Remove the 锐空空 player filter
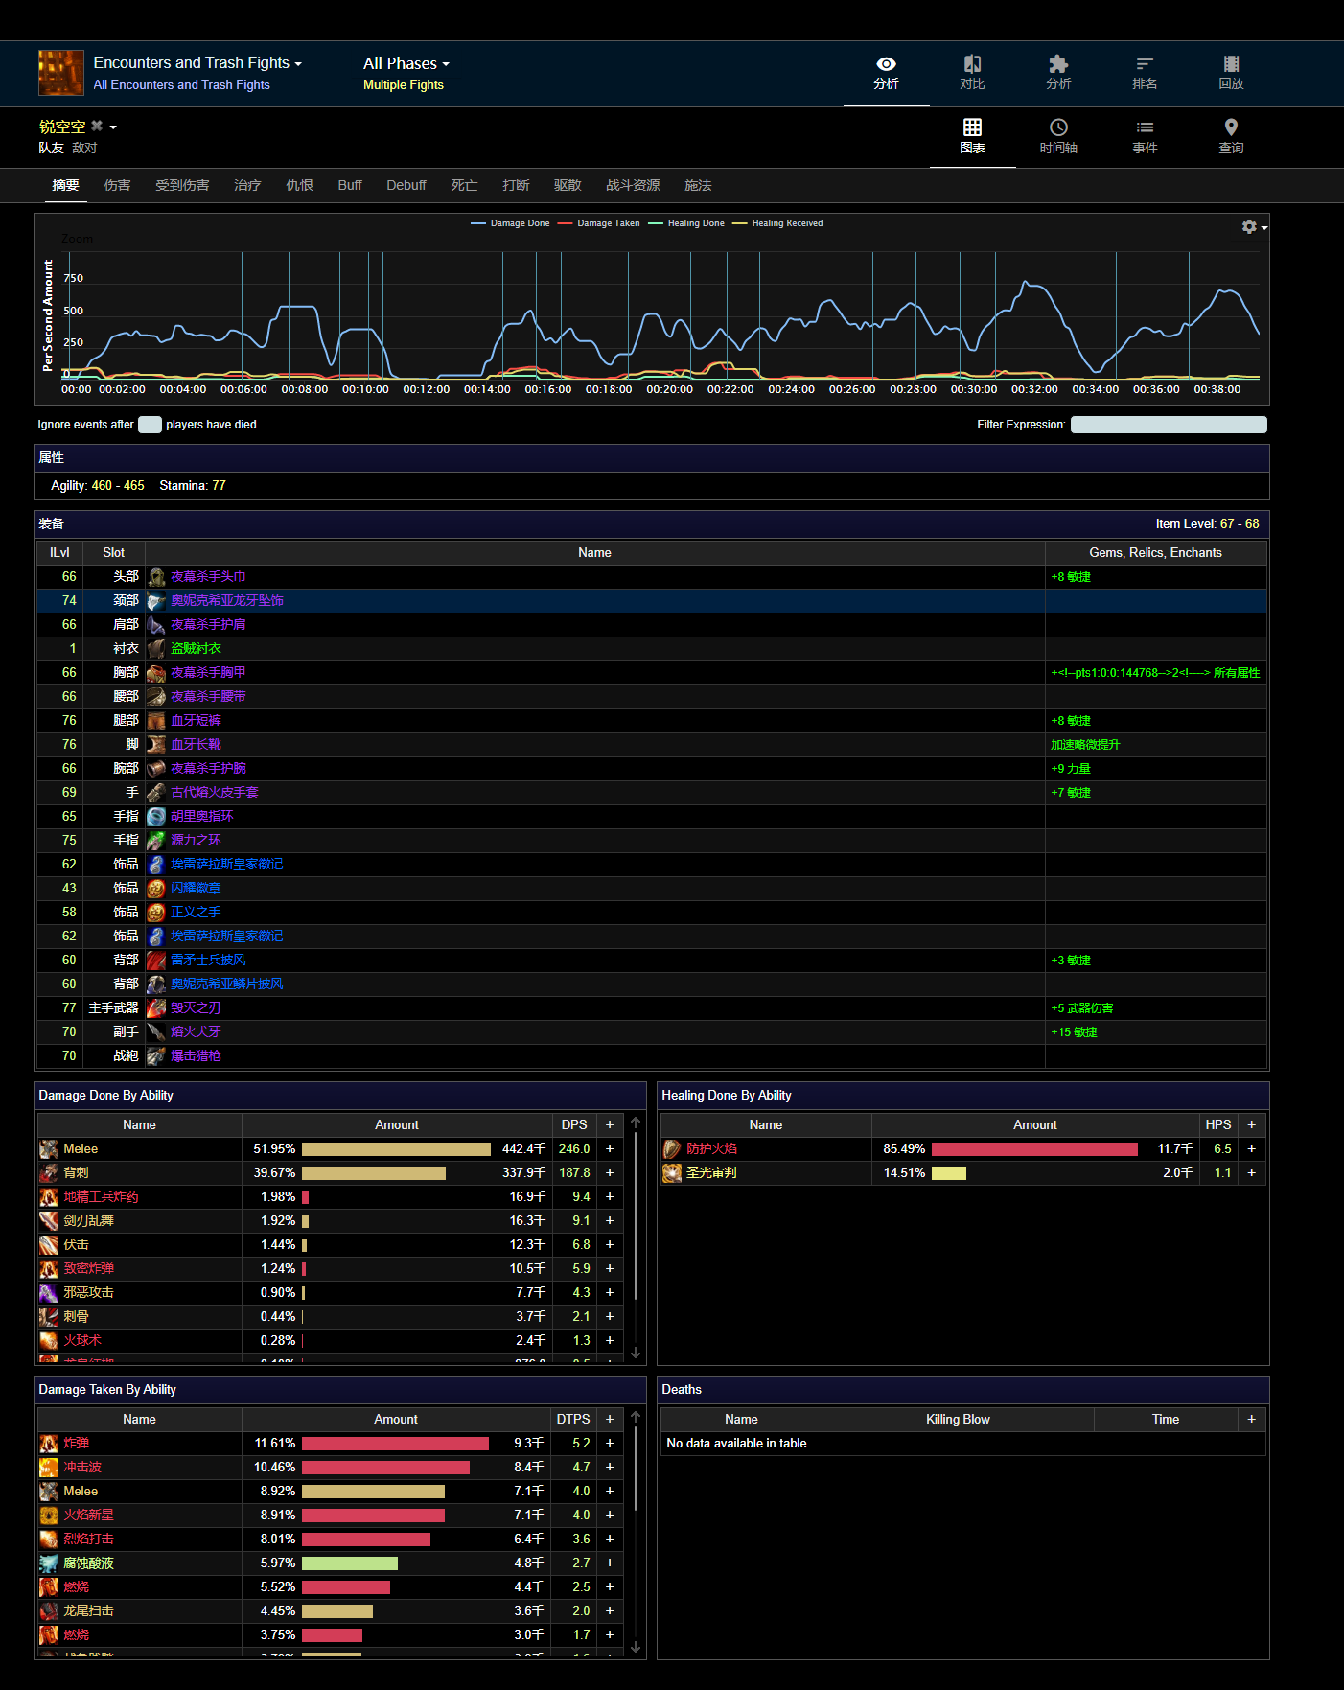The width and height of the screenshot is (1344, 1690). (x=97, y=127)
